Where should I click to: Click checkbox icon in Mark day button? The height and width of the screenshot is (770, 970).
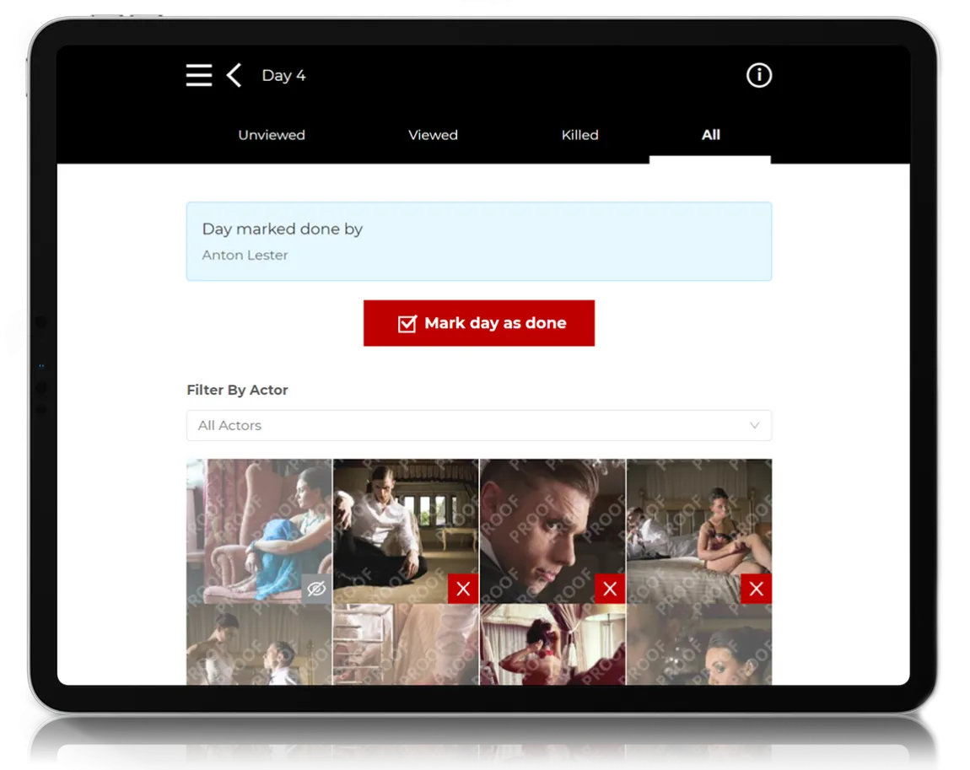[x=407, y=324]
